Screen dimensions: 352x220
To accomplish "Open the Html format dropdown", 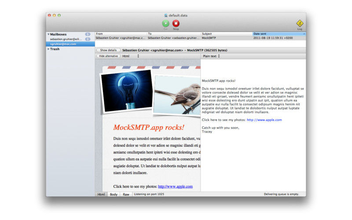I will coord(131,56).
